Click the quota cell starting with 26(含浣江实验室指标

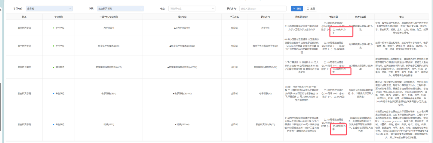(x=361, y=124)
